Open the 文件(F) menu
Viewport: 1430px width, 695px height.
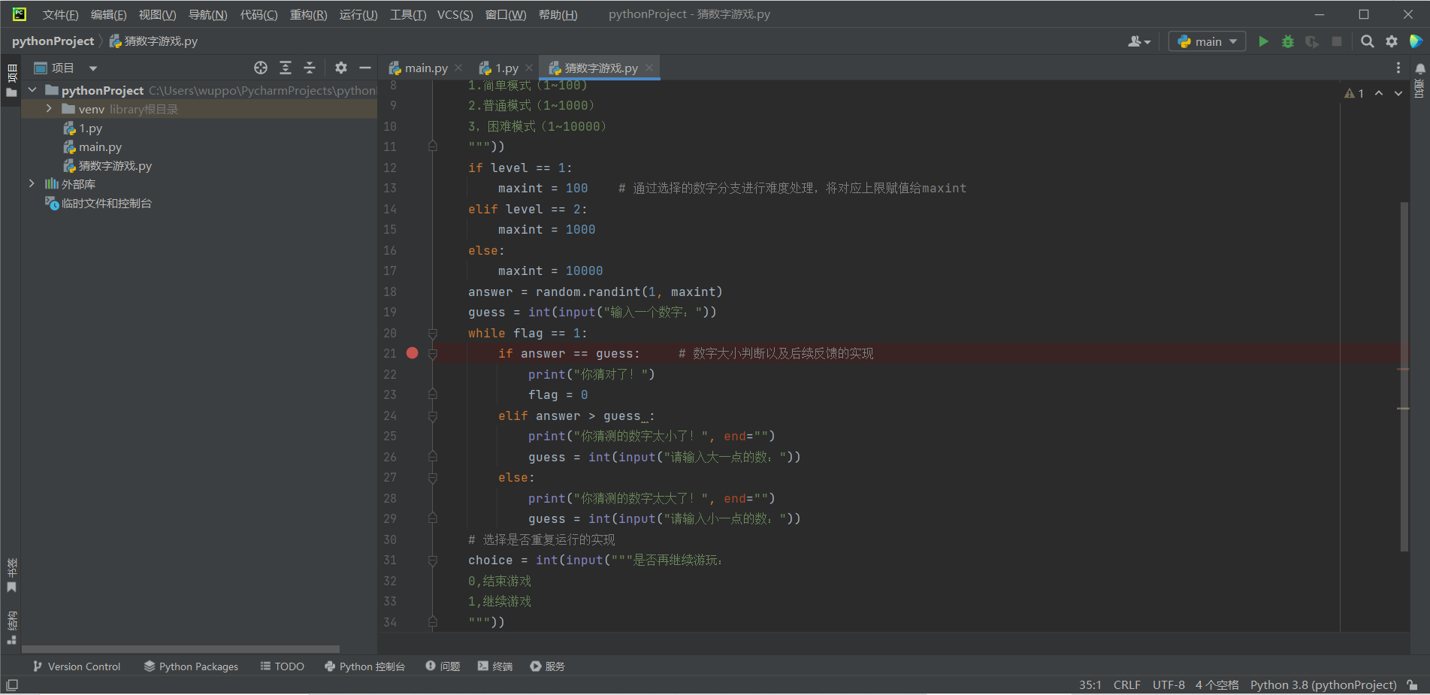click(x=60, y=14)
